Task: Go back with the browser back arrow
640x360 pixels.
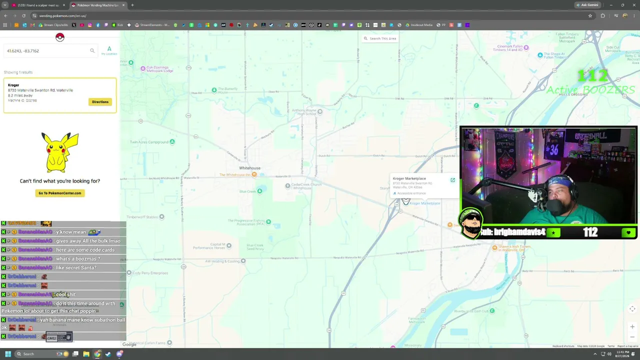Action: point(5,15)
